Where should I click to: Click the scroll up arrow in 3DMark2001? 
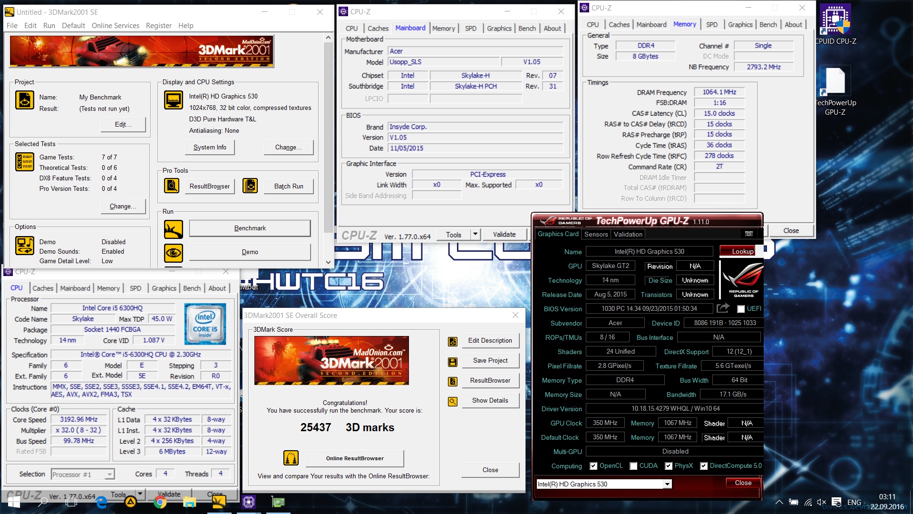point(328,38)
